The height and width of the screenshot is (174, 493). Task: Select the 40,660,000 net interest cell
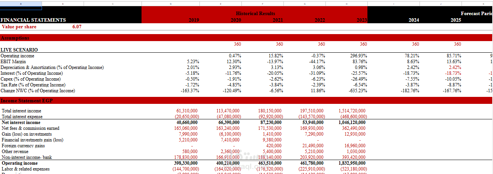pyautogui.click(x=187, y=122)
